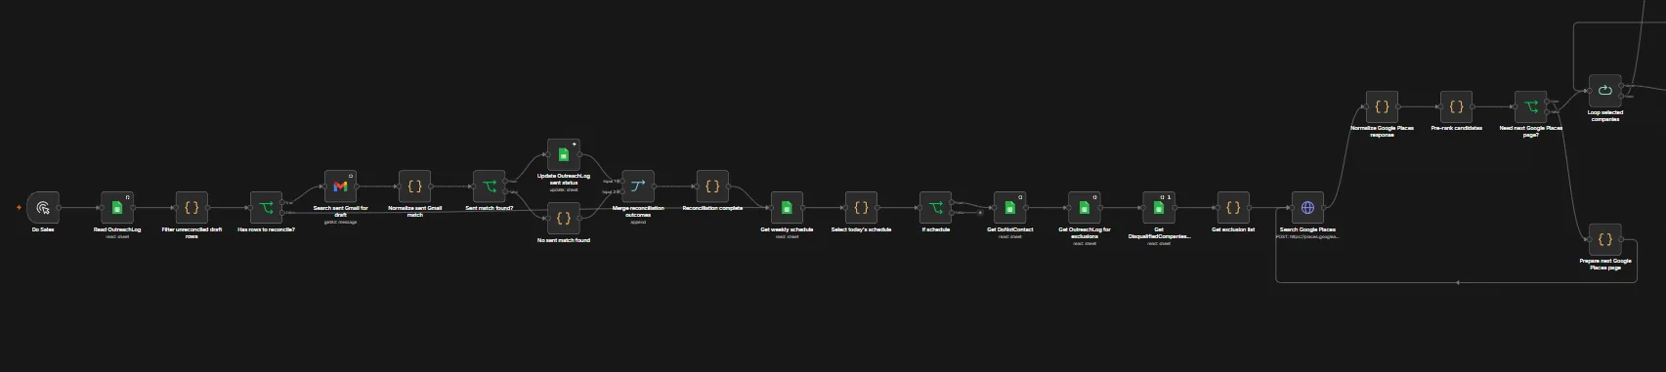Select the Filter unreconciled draft rows code node
Screen dimensions: 1666x372
click(192, 207)
